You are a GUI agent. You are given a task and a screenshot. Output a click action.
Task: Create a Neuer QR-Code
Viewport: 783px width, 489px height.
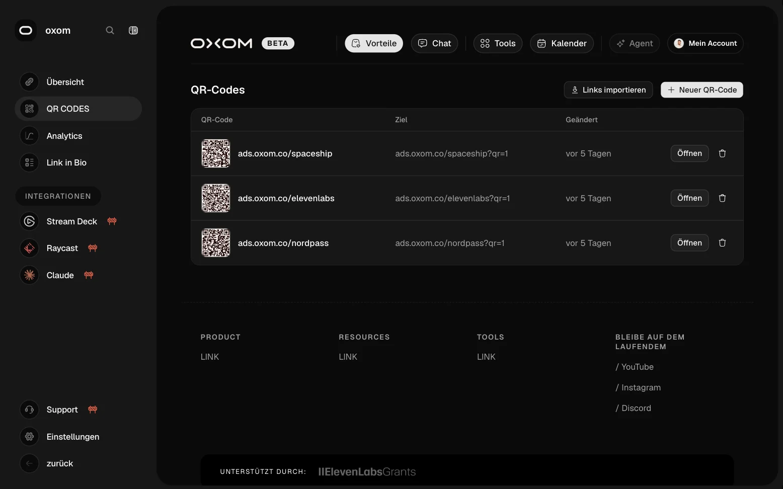[702, 90]
